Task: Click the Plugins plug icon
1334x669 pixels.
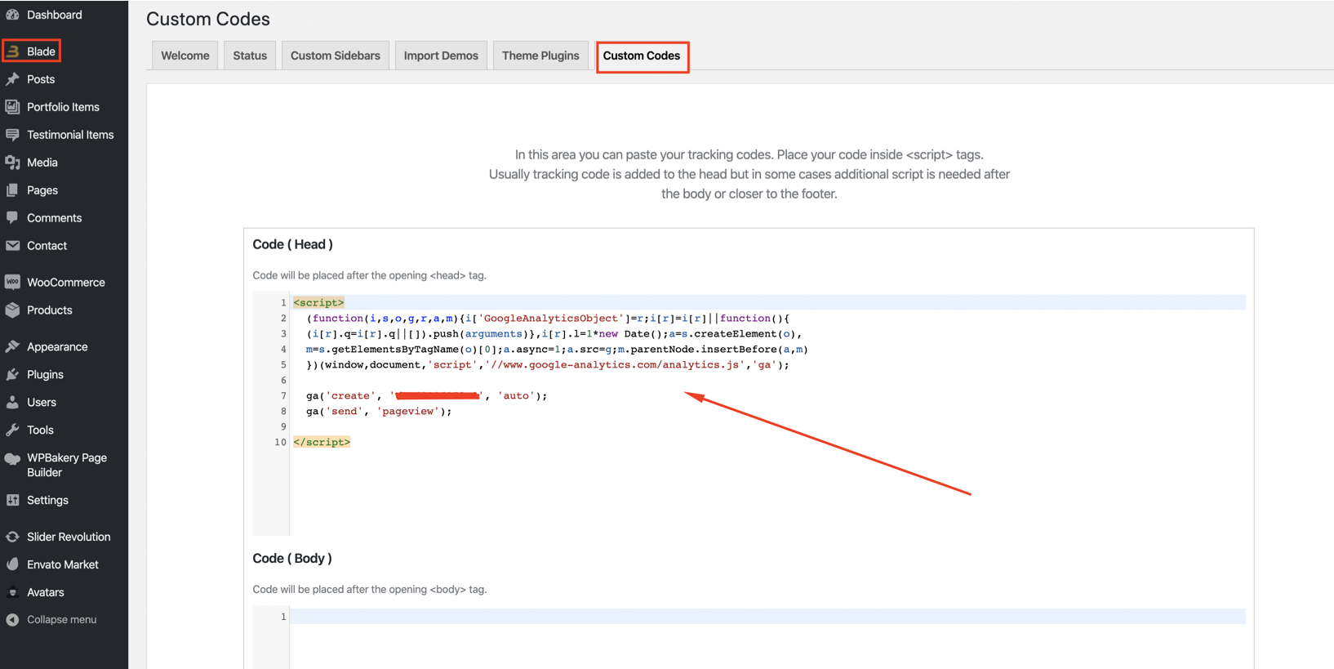Action: click(x=12, y=375)
